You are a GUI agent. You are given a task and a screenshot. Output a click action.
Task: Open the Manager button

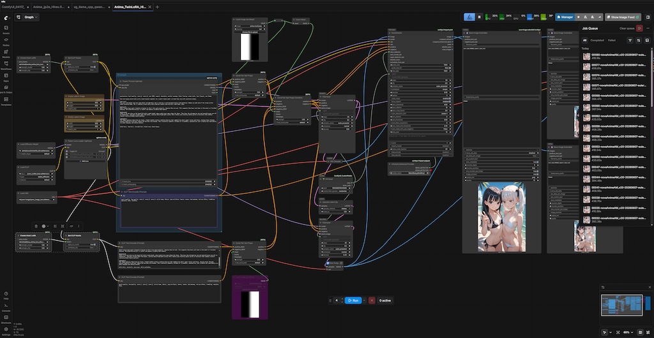click(x=565, y=17)
